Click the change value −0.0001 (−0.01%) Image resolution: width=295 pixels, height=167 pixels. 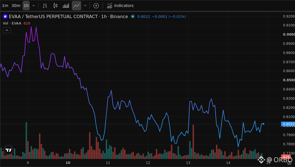tap(169, 16)
